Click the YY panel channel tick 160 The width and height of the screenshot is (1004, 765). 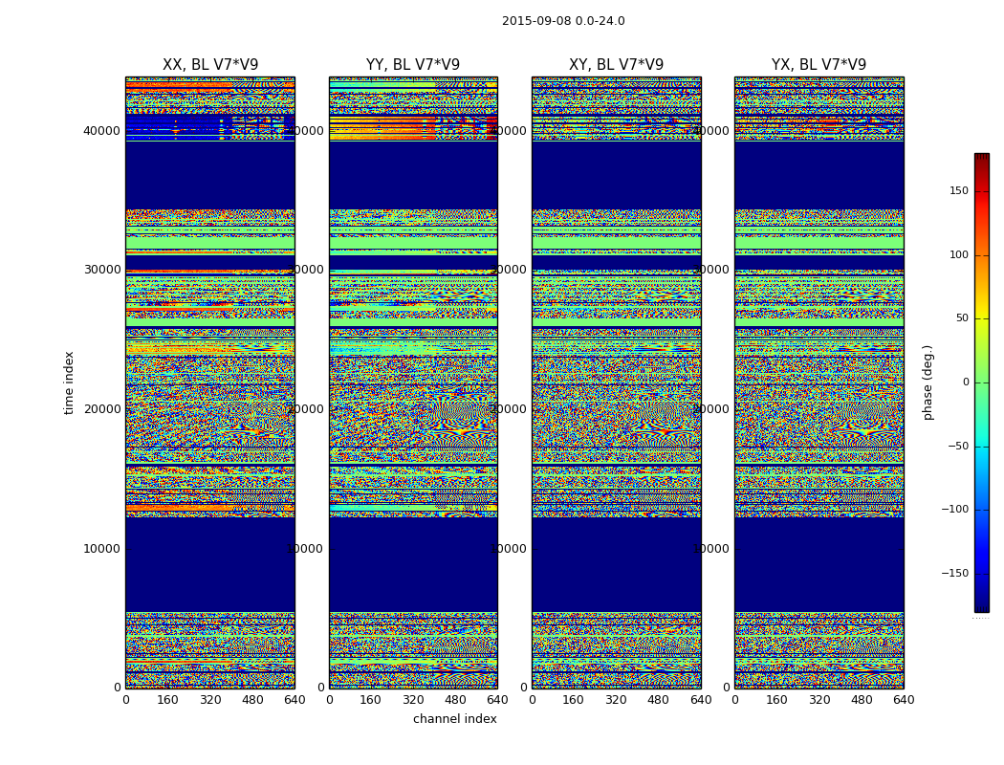pyautogui.click(x=371, y=700)
